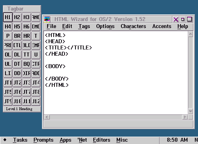The width and height of the screenshot is (198, 144).
Task: Select the H5 tag button
Action: [x=17, y=26]
